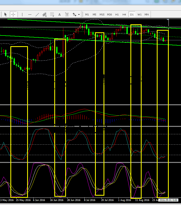
Task: Select the H1 hourly timeframe
Action: click(x=117, y=14)
